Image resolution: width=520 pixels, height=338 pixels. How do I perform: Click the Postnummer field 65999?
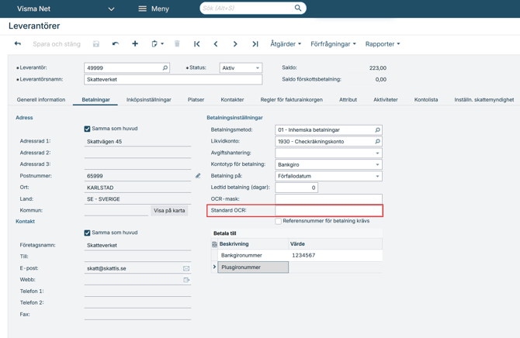pos(137,176)
